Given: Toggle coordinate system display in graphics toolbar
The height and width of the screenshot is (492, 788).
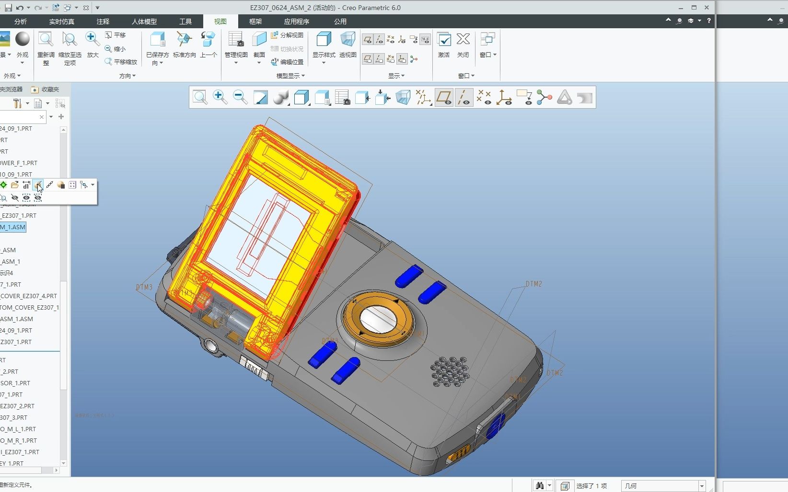Looking at the screenshot, I should (x=504, y=98).
